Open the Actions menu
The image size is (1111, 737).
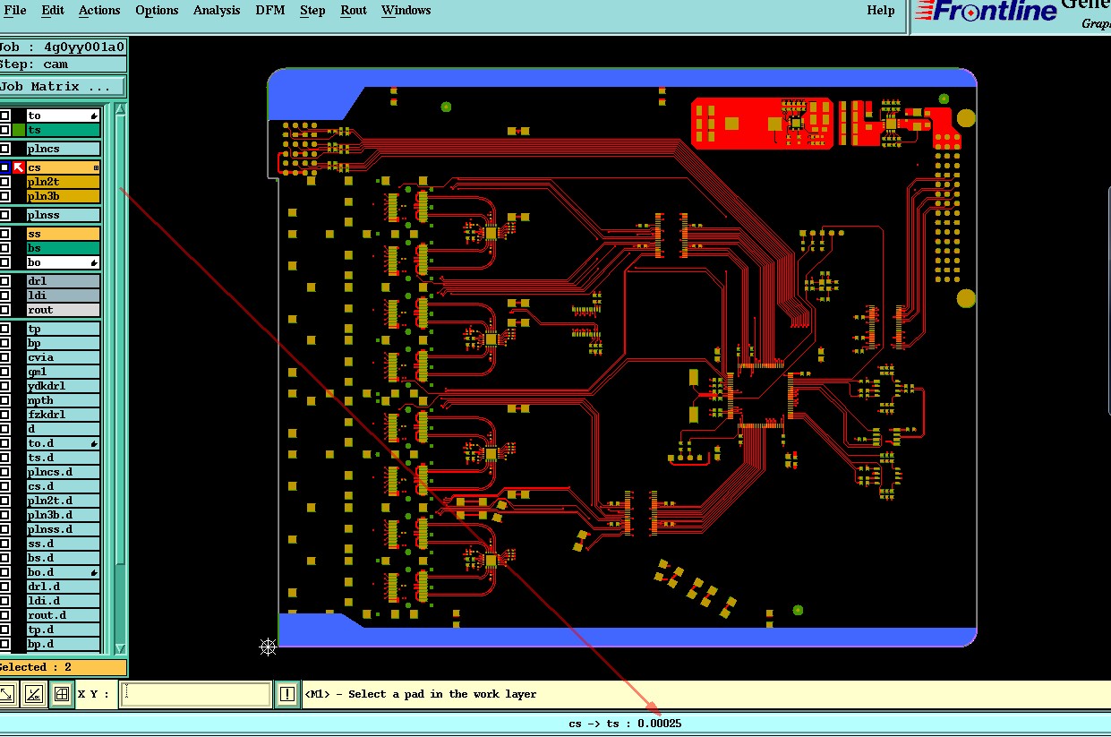(x=99, y=11)
